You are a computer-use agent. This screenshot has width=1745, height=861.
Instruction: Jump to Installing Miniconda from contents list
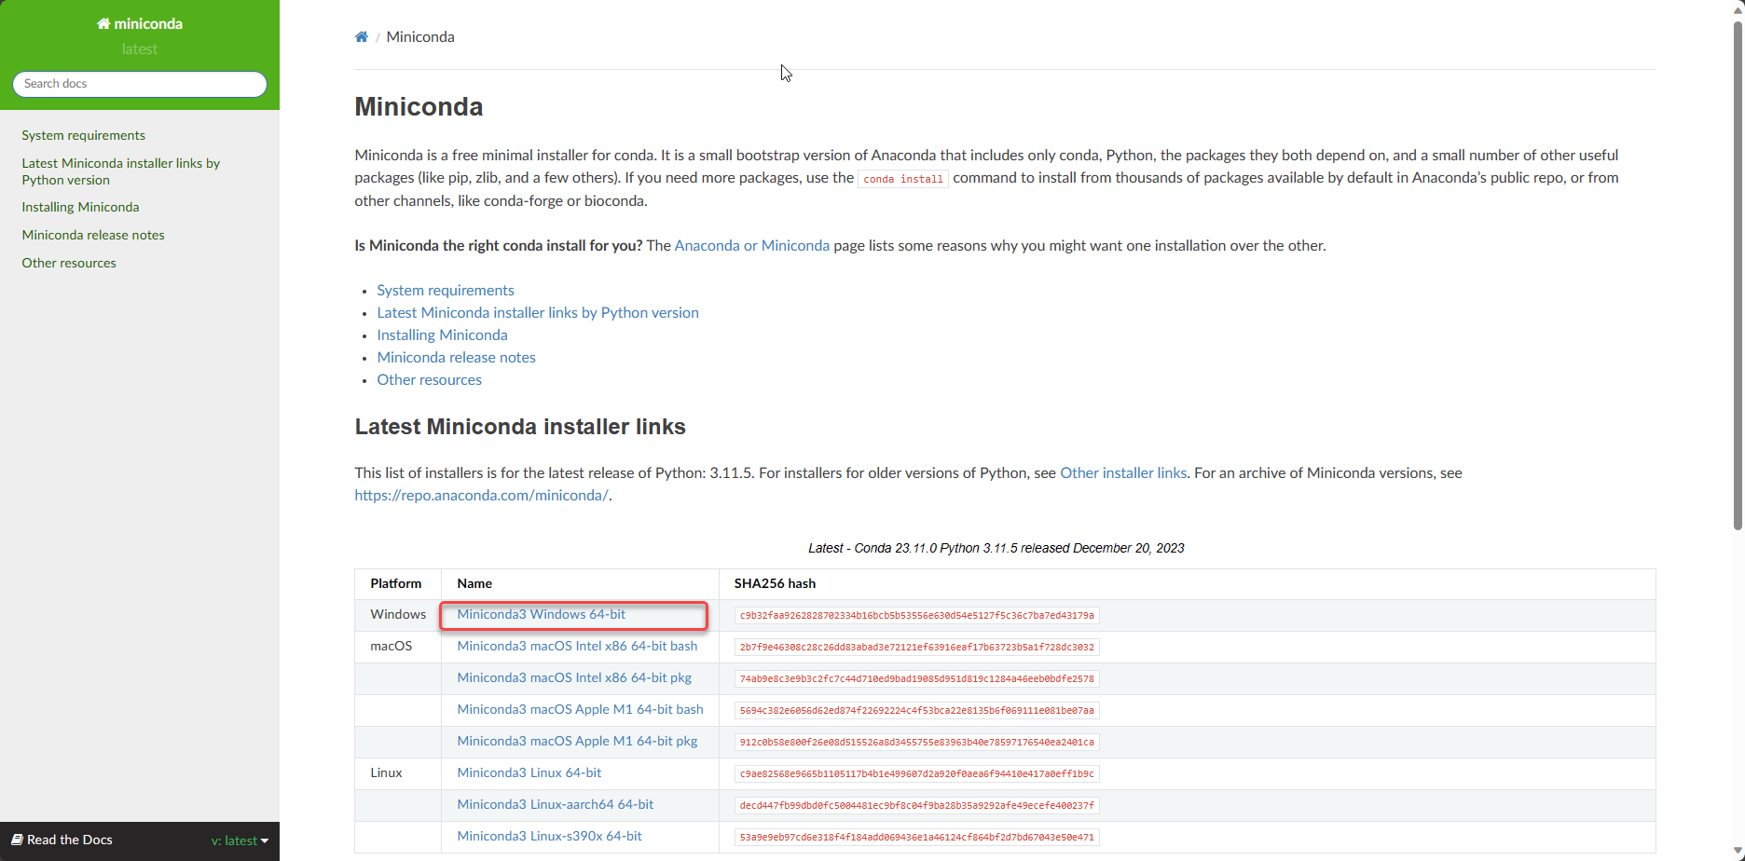442,335
